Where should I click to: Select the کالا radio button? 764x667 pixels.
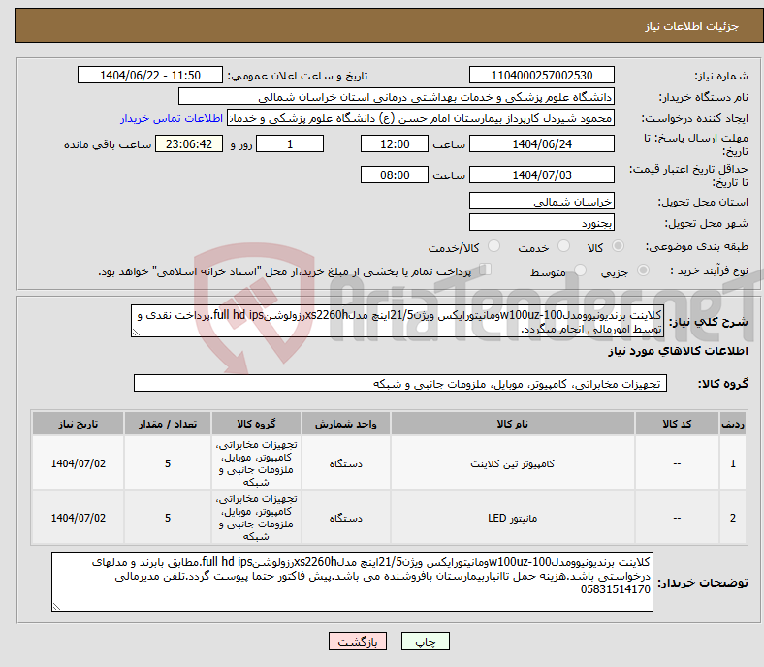coord(618,246)
